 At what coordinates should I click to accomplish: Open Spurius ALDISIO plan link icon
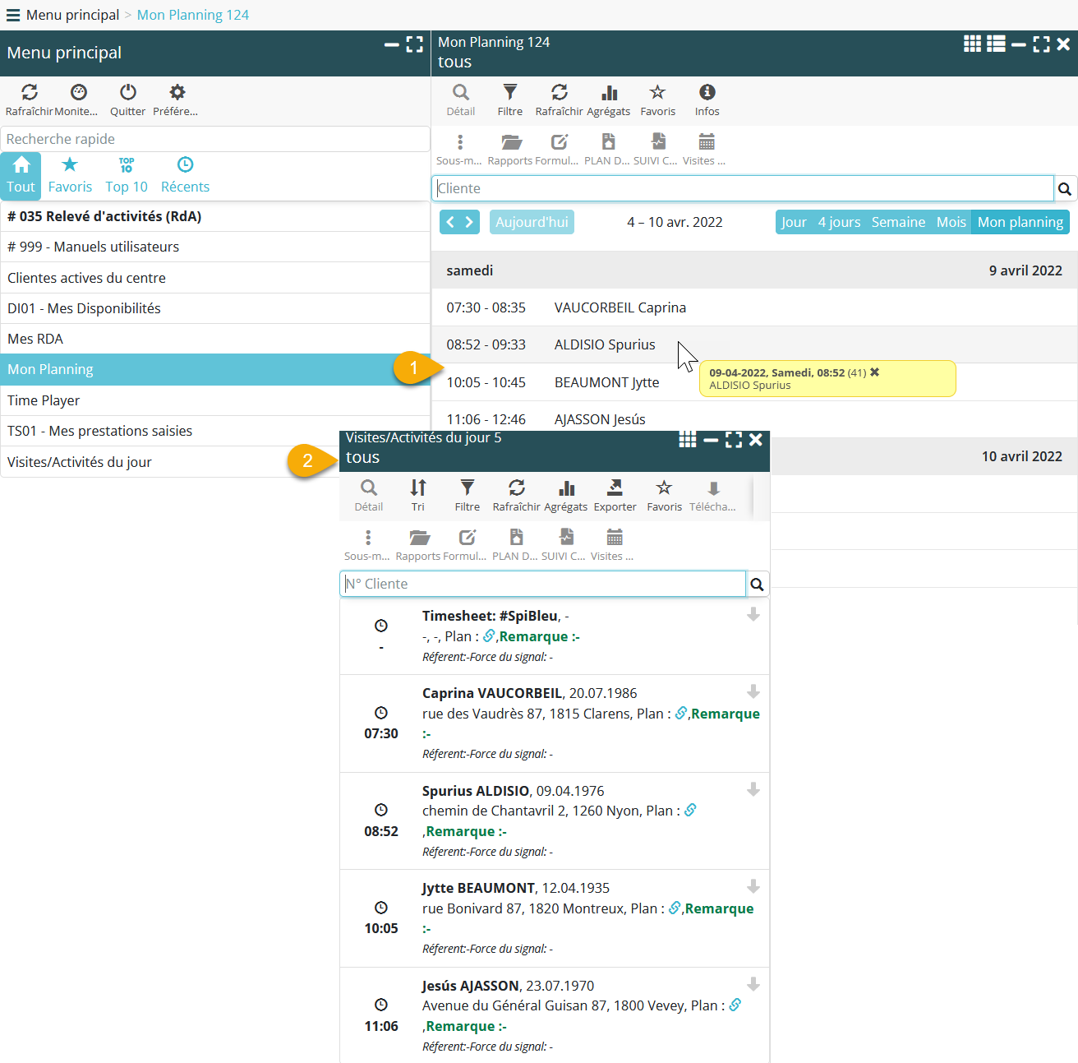tap(690, 811)
